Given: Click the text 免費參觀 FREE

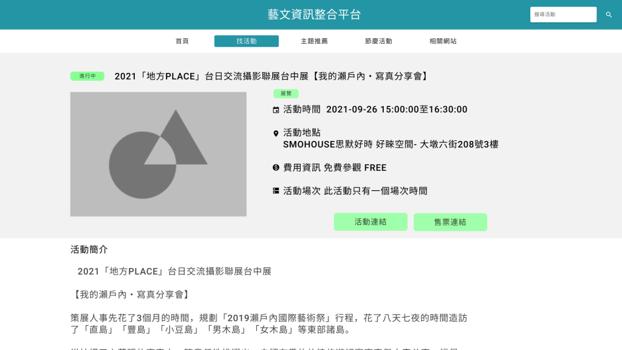Looking at the screenshot, I should [355, 168].
